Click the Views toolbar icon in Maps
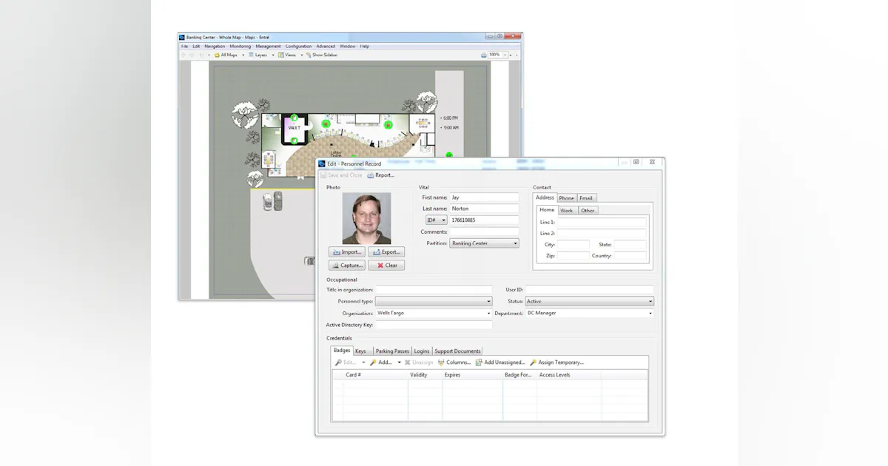This screenshot has width=888, height=466. tap(281, 55)
